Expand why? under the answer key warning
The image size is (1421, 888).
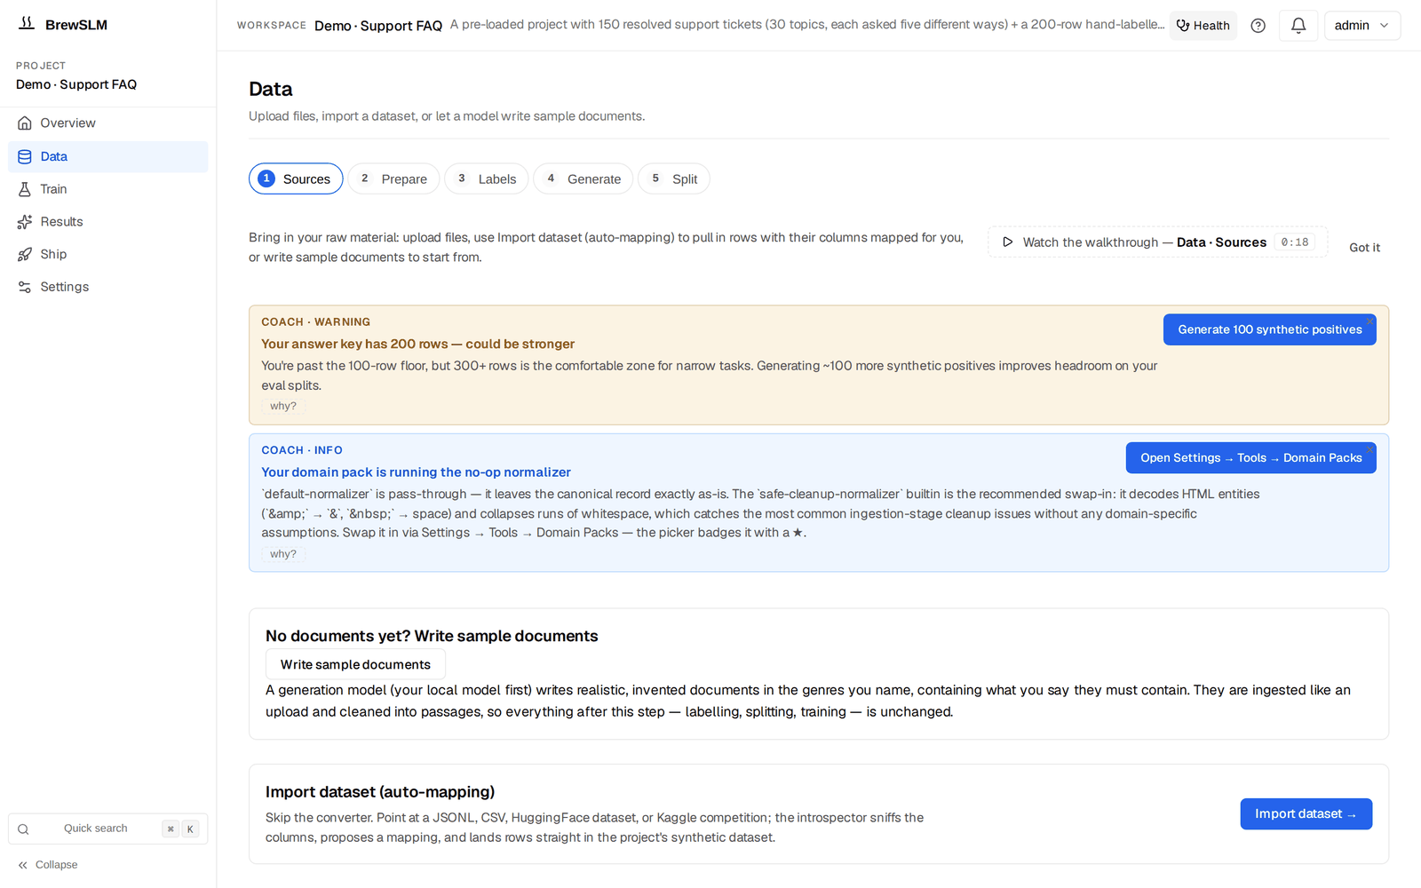tap(283, 406)
